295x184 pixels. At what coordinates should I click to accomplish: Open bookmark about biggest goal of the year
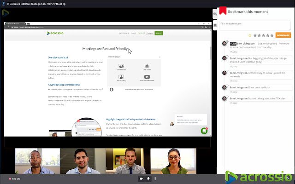tap(260, 60)
